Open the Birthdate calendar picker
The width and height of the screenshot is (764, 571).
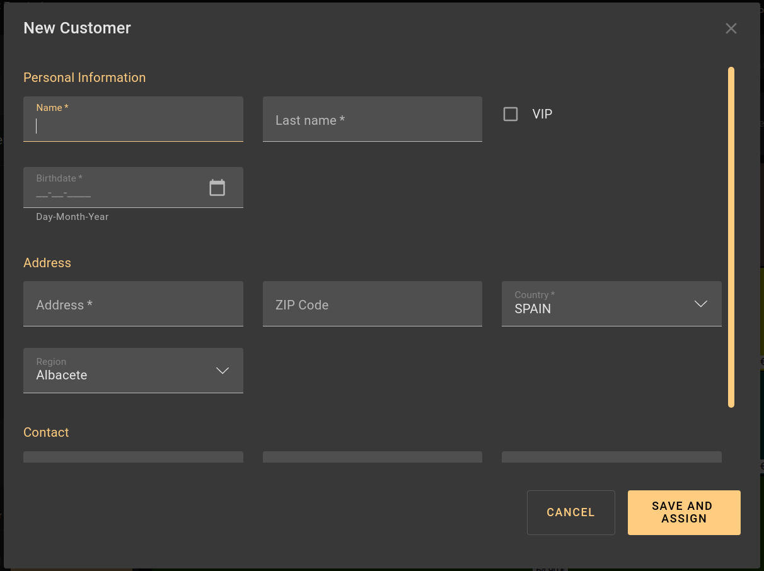(x=217, y=188)
